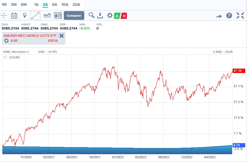Click the event marker pin icon
The width and height of the screenshot is (247, 165).
point(25,15)
